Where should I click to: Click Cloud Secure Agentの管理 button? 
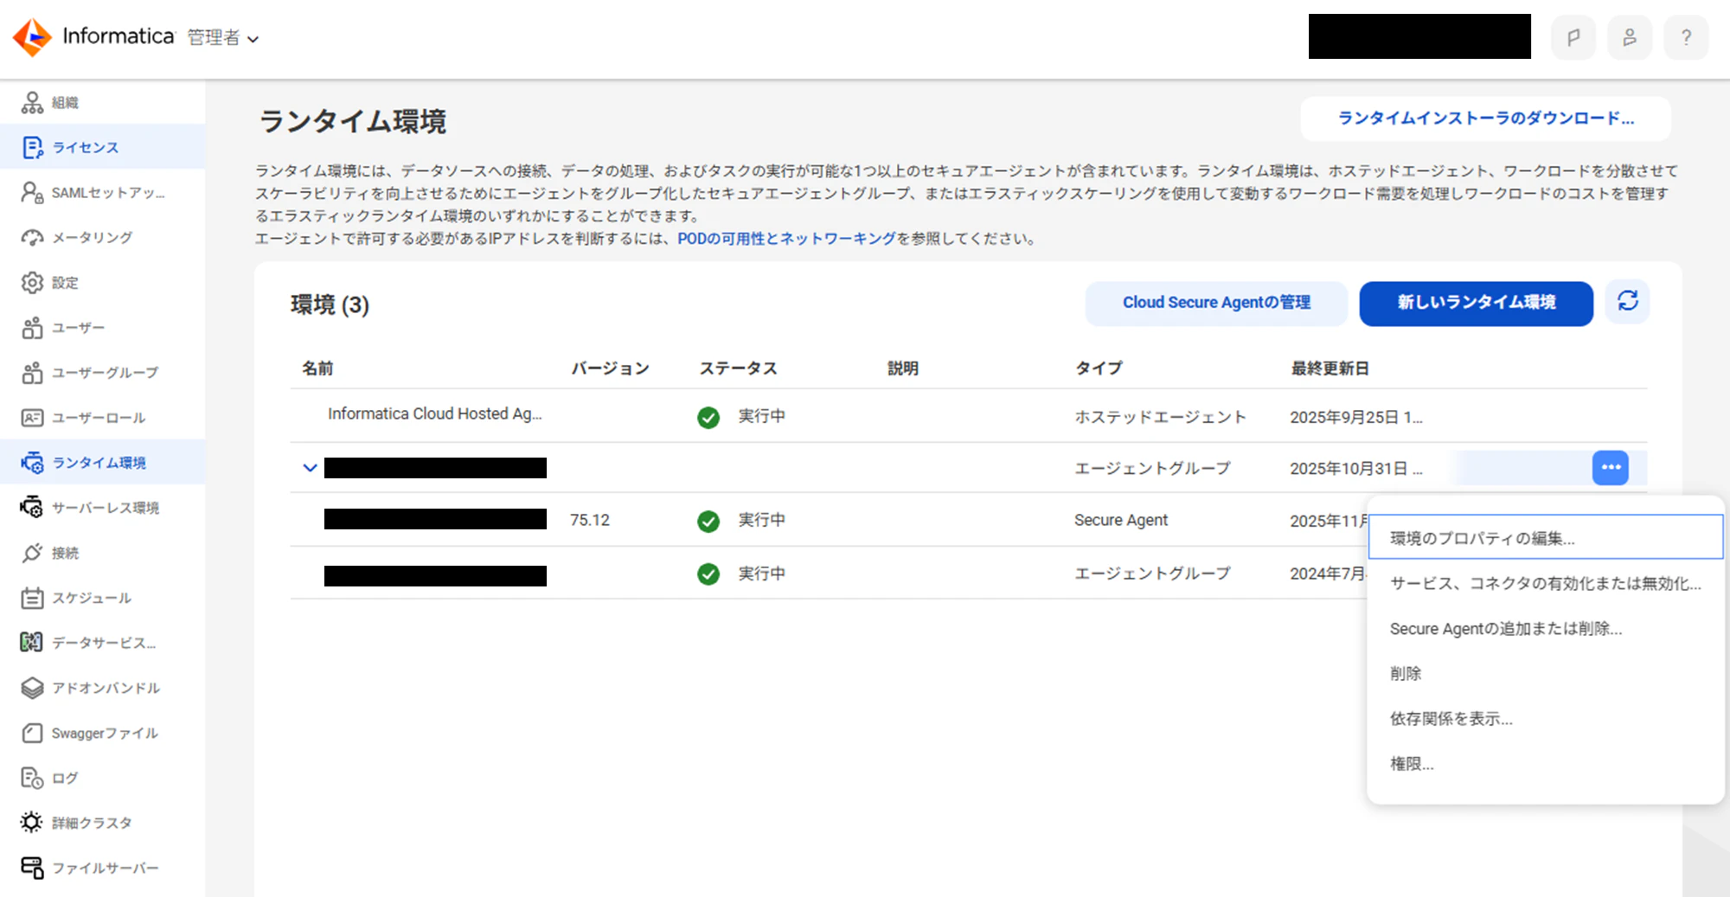(x=1216, y=303)
